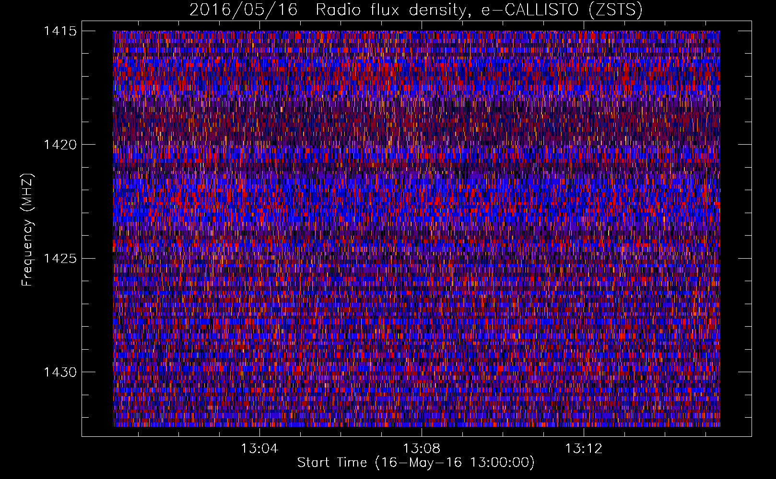Click the 'Start Time (16-May-16 13:00:00)' axis title
The image size is (776, 479).
(x=416, y=463)
